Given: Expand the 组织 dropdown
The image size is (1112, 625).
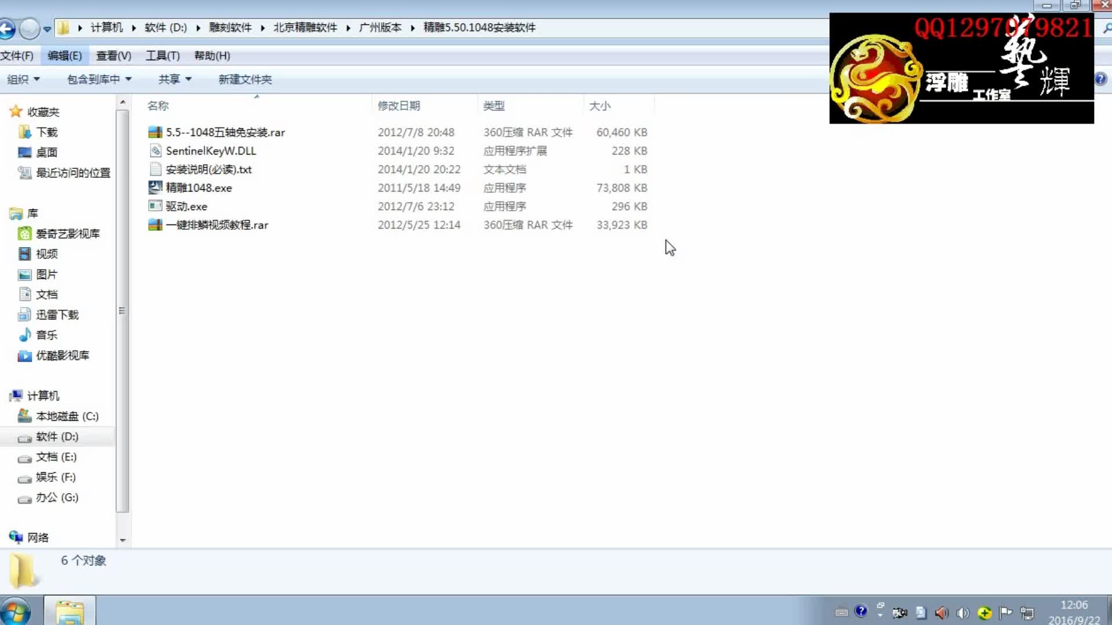Looking at the screenshot, I should (23, 79).
